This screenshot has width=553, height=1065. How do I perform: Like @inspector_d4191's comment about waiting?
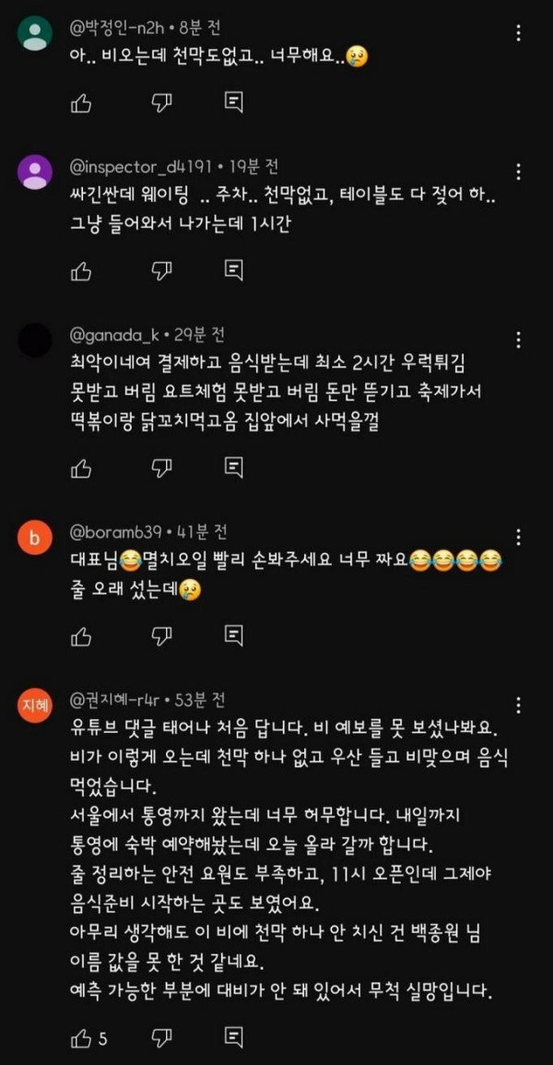click(81, 270)
